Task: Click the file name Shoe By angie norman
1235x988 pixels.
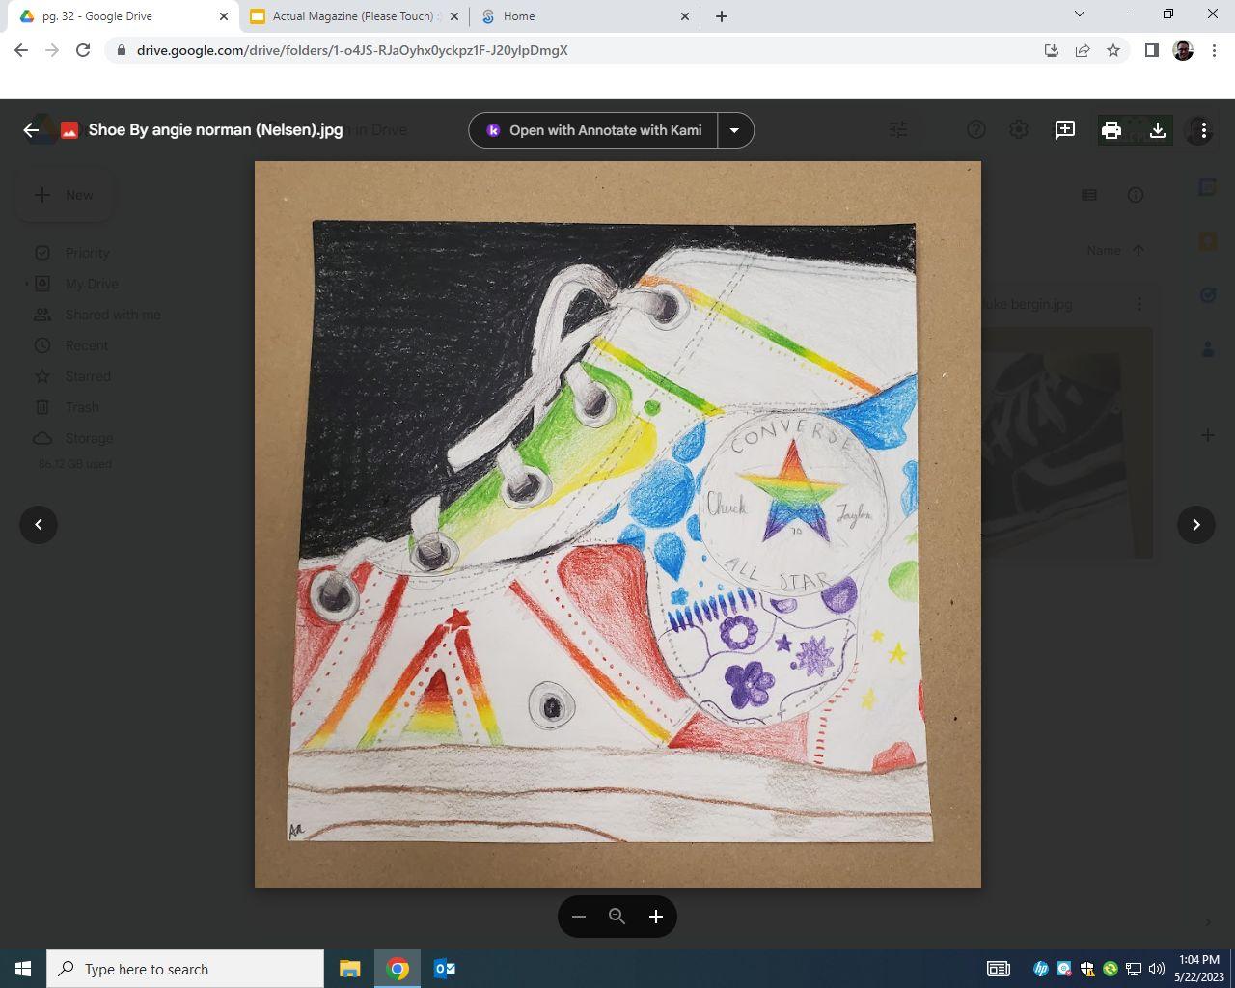Action: pyautogui.click(x=215, y=130)
